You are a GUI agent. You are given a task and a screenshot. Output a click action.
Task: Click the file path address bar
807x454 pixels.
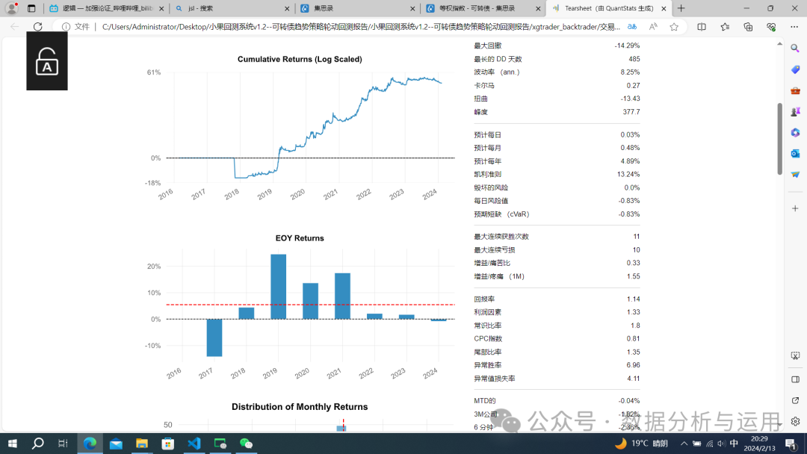click(x=361, y=27)
